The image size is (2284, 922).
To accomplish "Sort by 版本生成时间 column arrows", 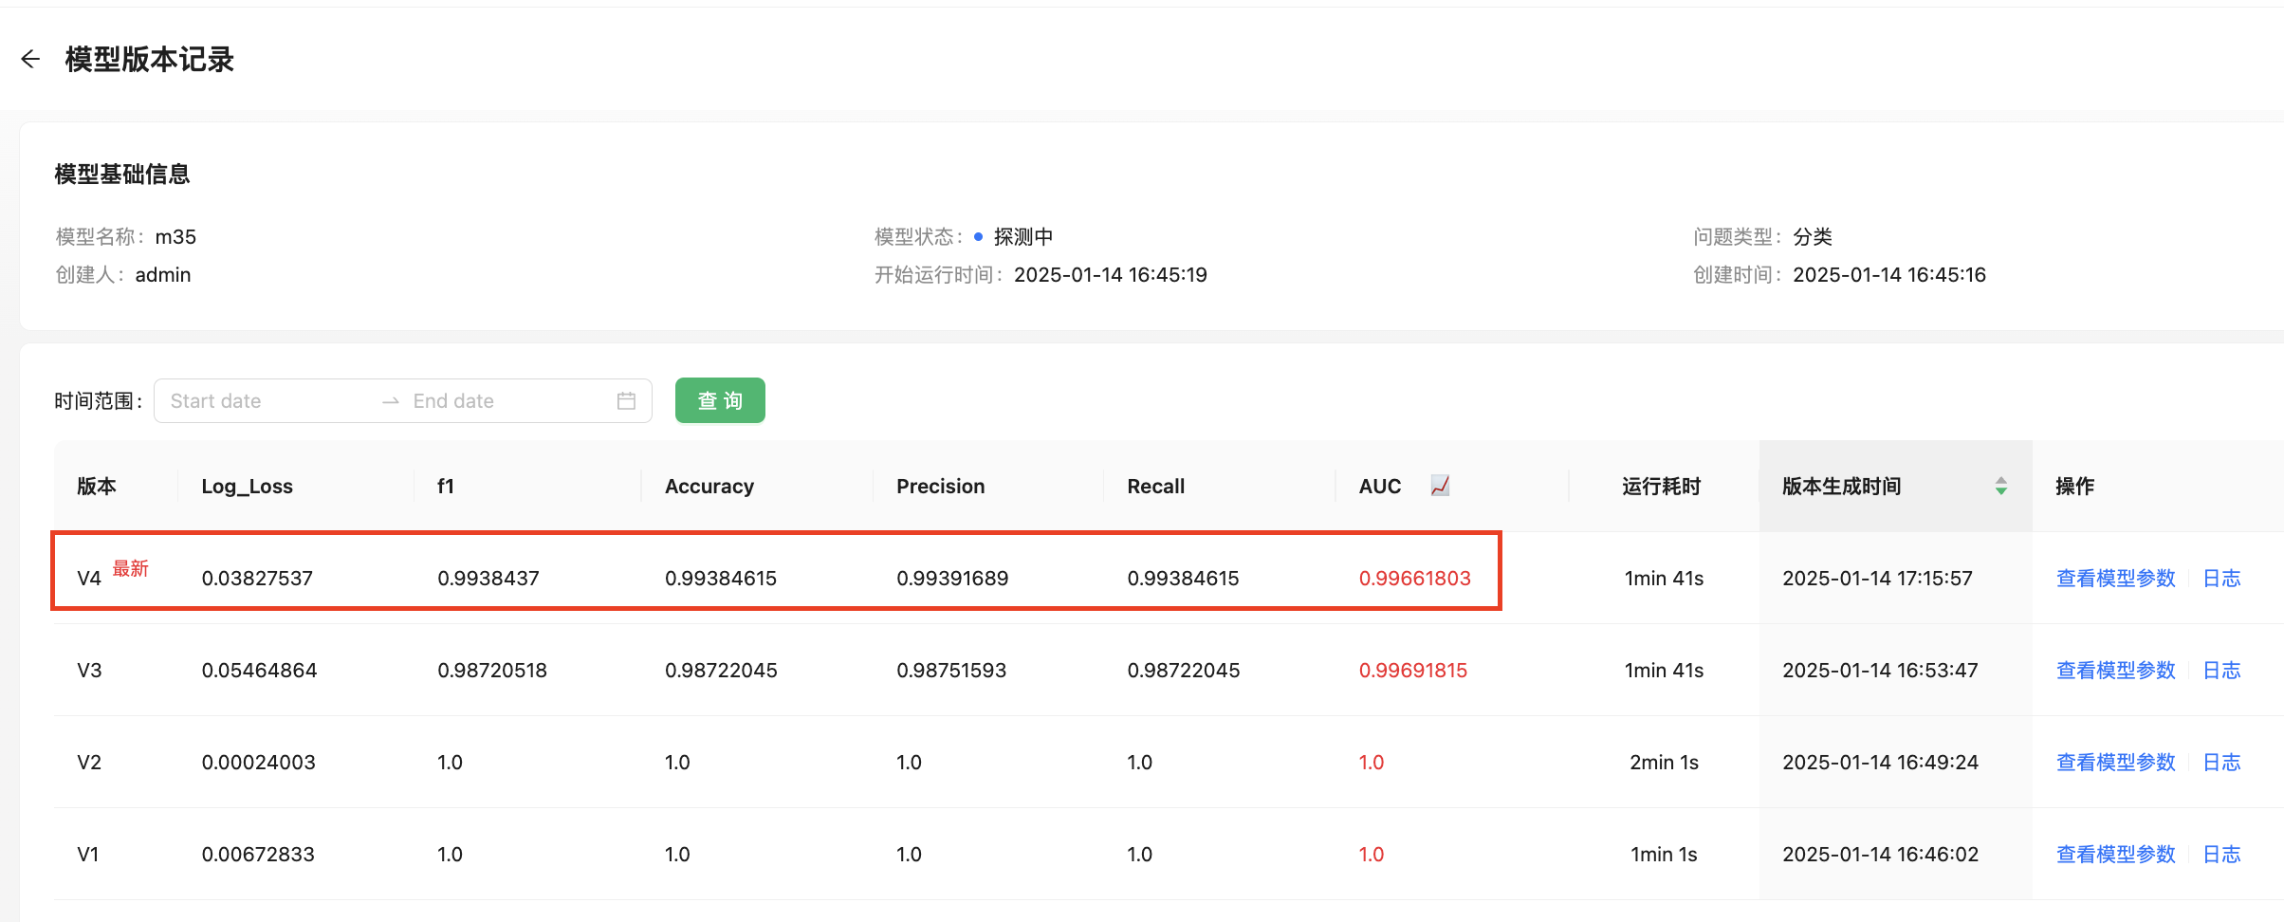I will tap(2000, 487).
